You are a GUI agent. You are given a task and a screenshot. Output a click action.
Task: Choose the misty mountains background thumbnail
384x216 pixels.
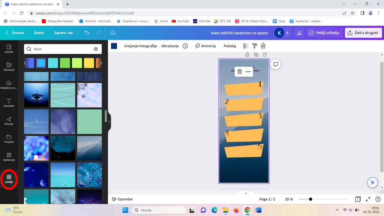click(89, 148)
